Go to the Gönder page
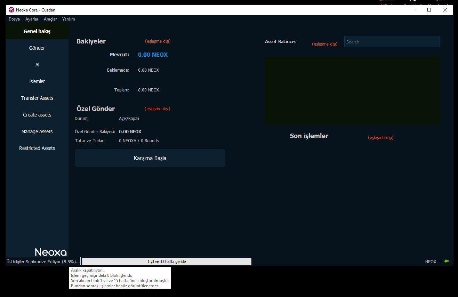 click(37, 48)
